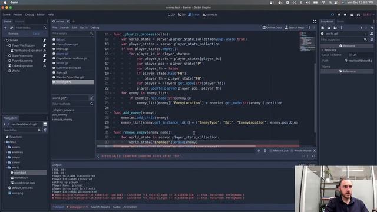Open the Project menu
377x212 pixels.
[x=18, y=15]
